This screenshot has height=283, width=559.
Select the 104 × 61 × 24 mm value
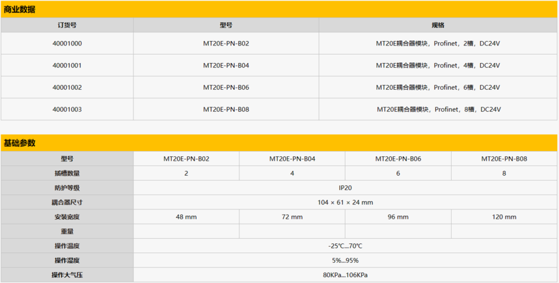point(345,202)
